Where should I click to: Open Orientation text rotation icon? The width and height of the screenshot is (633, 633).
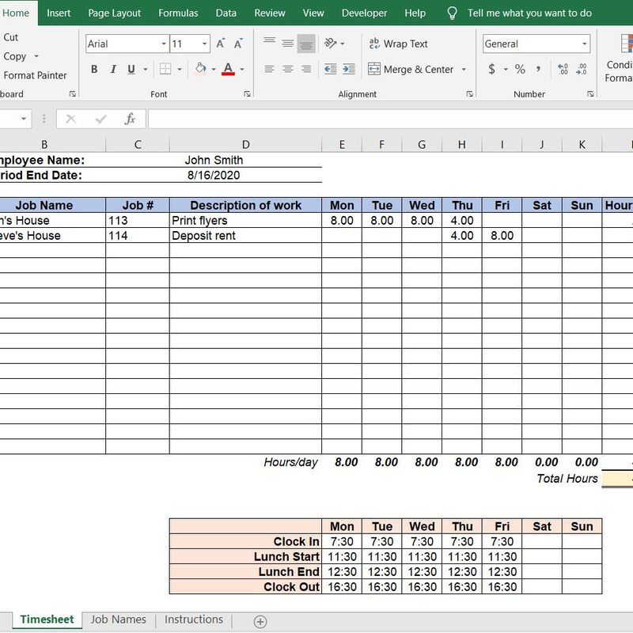coord(331,43)
